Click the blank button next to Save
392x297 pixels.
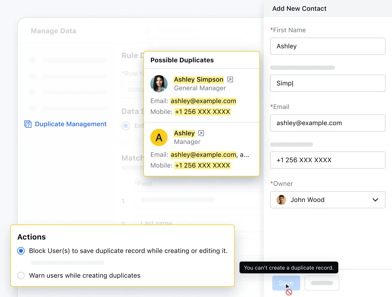tap(322, 283)
